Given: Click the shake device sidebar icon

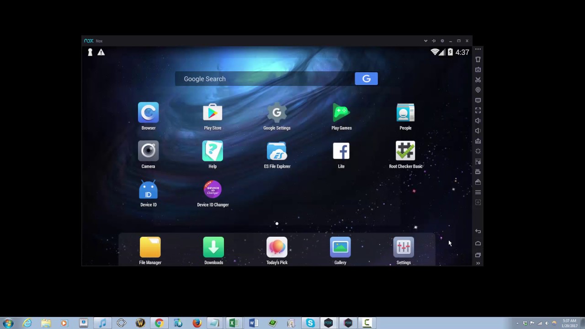Looking at the screenshot, I should pos(478,59).
